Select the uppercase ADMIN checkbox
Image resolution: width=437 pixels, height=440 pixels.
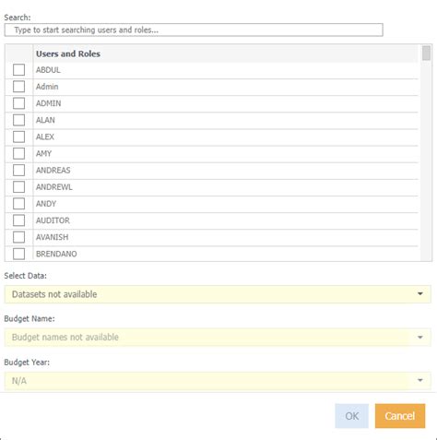18,103
